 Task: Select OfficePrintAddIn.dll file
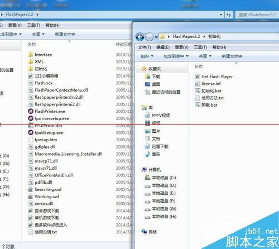pos(54,175)
